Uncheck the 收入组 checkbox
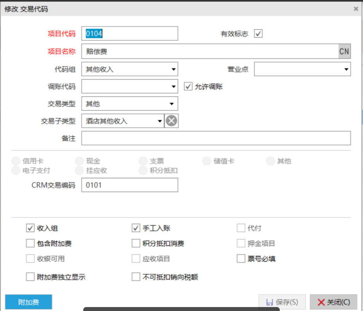 (30, 228)
